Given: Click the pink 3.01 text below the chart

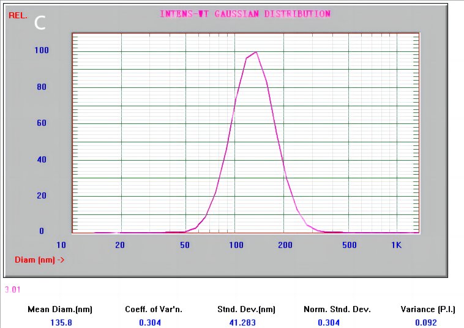Looking at the screenshot, I should [x=13, y=289].
